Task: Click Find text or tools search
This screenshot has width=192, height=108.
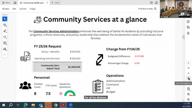Action: [147, 9]
